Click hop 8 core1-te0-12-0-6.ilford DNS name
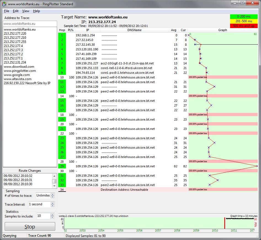 [x=127, y=68]
